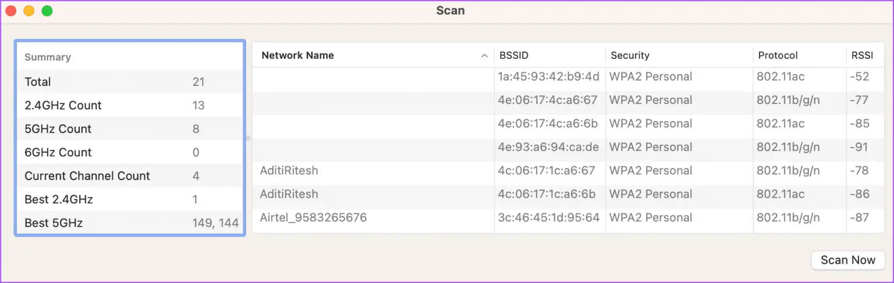Viewport: 894px width, 283px height.
Task: Sort by Protocol column header
Action: click(800, 55)
